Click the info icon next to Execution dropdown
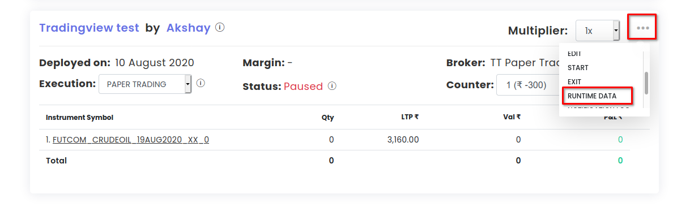The width and height of the screenshot is (677, 207). pos(201,83)
